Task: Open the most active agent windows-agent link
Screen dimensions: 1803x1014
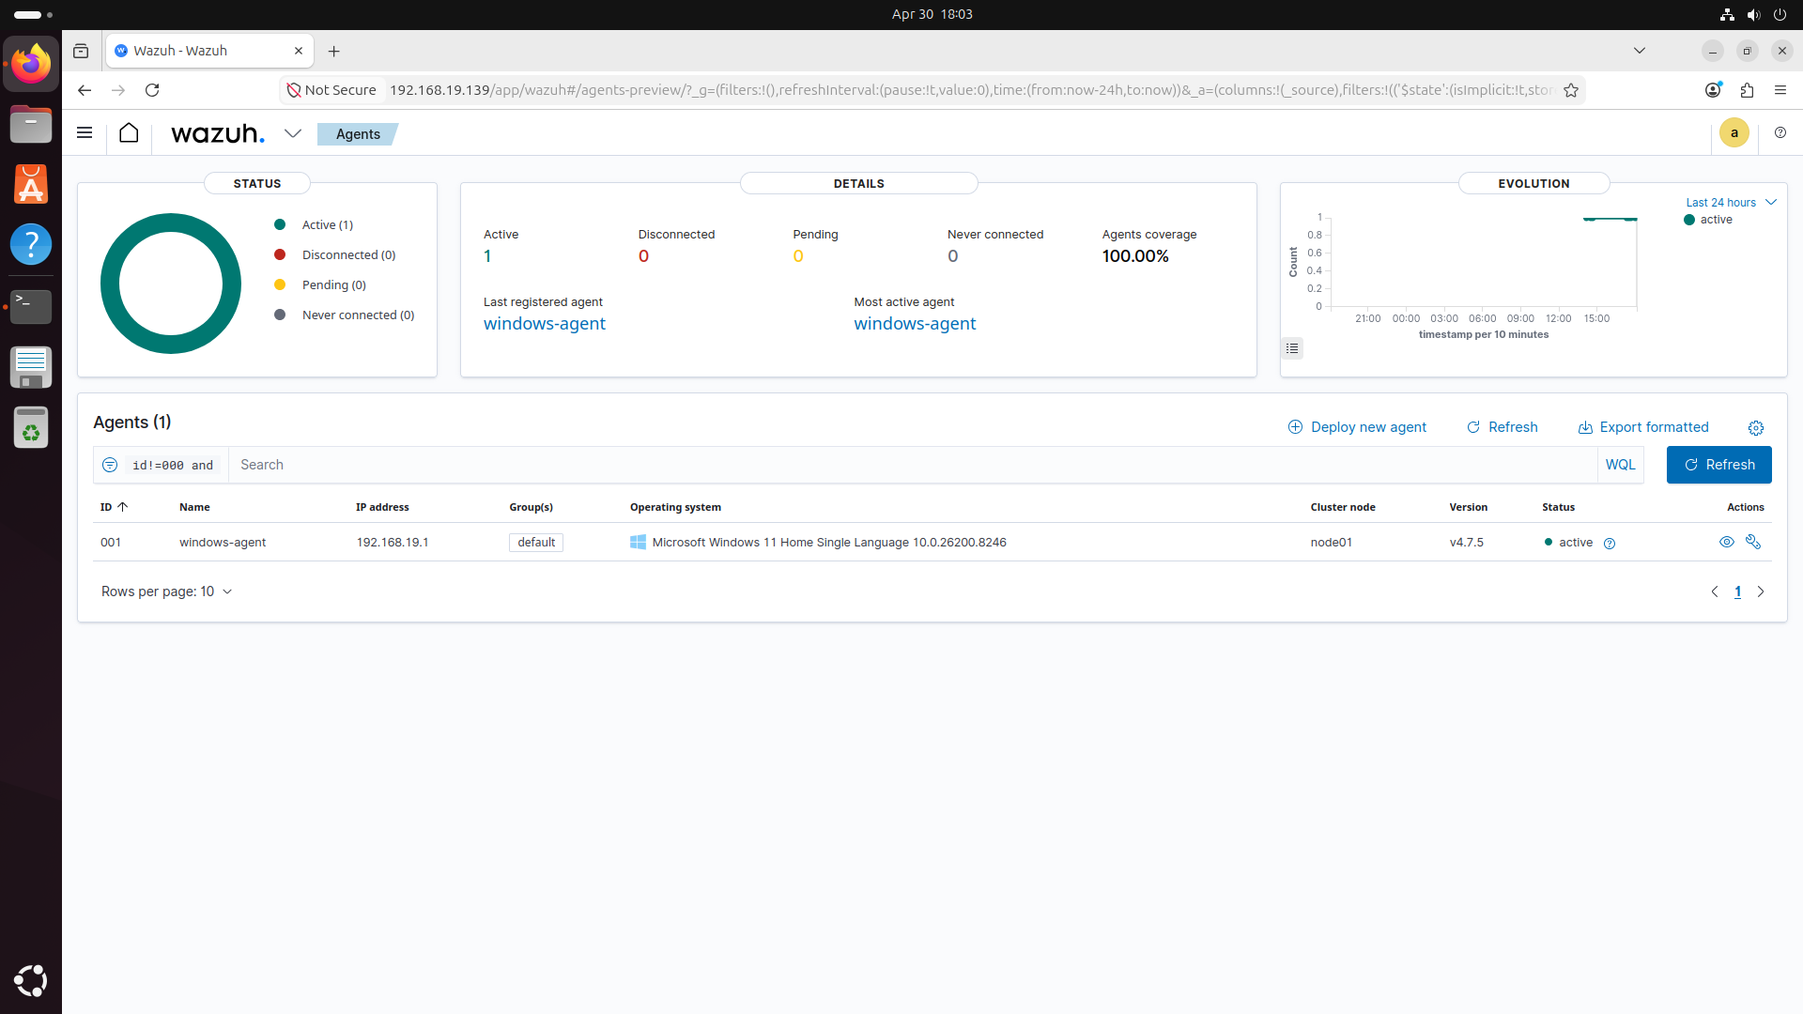Action: click(915, 324)
